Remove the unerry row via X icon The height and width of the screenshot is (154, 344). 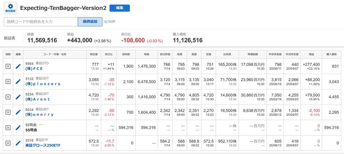[x=8, y=112]
